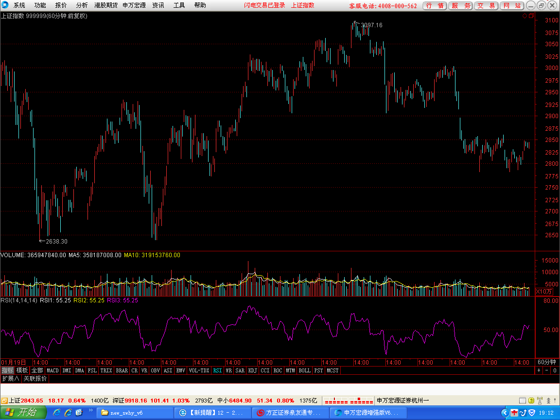Open the 帮助 menu
The width and height of the screenshot is (560, 420).
pos(200,5)
